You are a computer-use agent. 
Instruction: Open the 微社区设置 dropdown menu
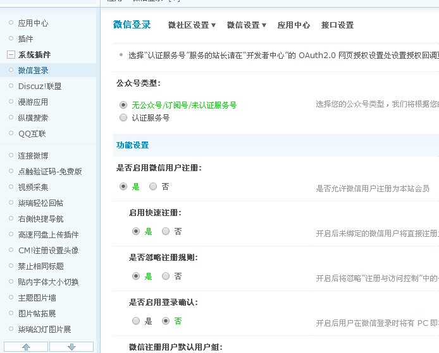192,25
